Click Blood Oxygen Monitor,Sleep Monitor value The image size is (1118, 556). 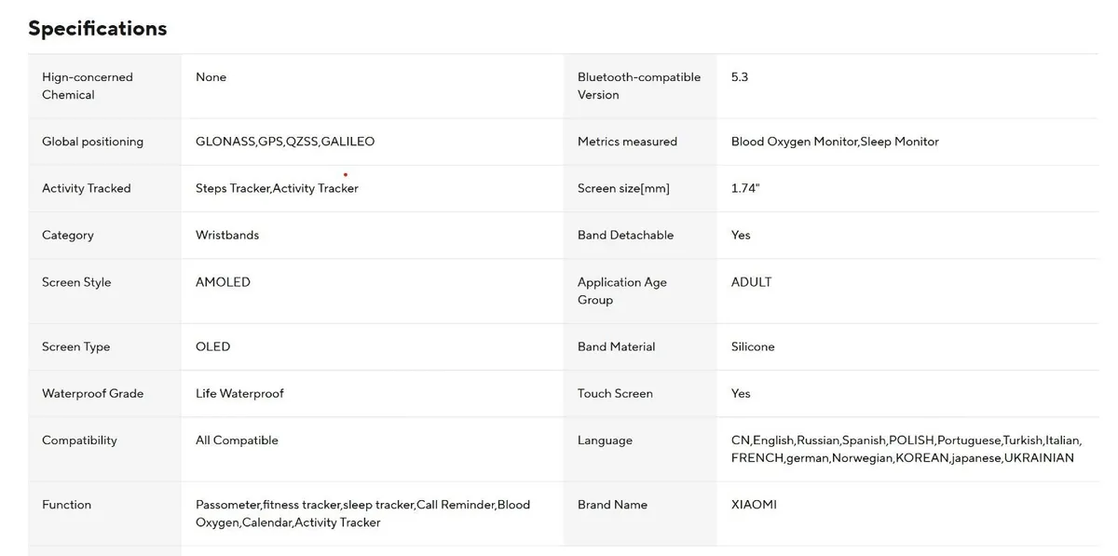point(835,142)
